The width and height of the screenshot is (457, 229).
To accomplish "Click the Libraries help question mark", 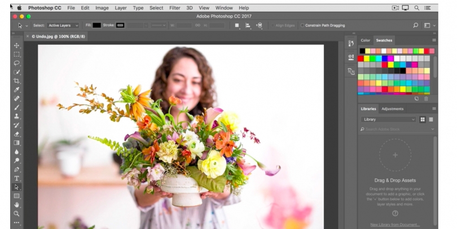I will (x=395, y=214).
